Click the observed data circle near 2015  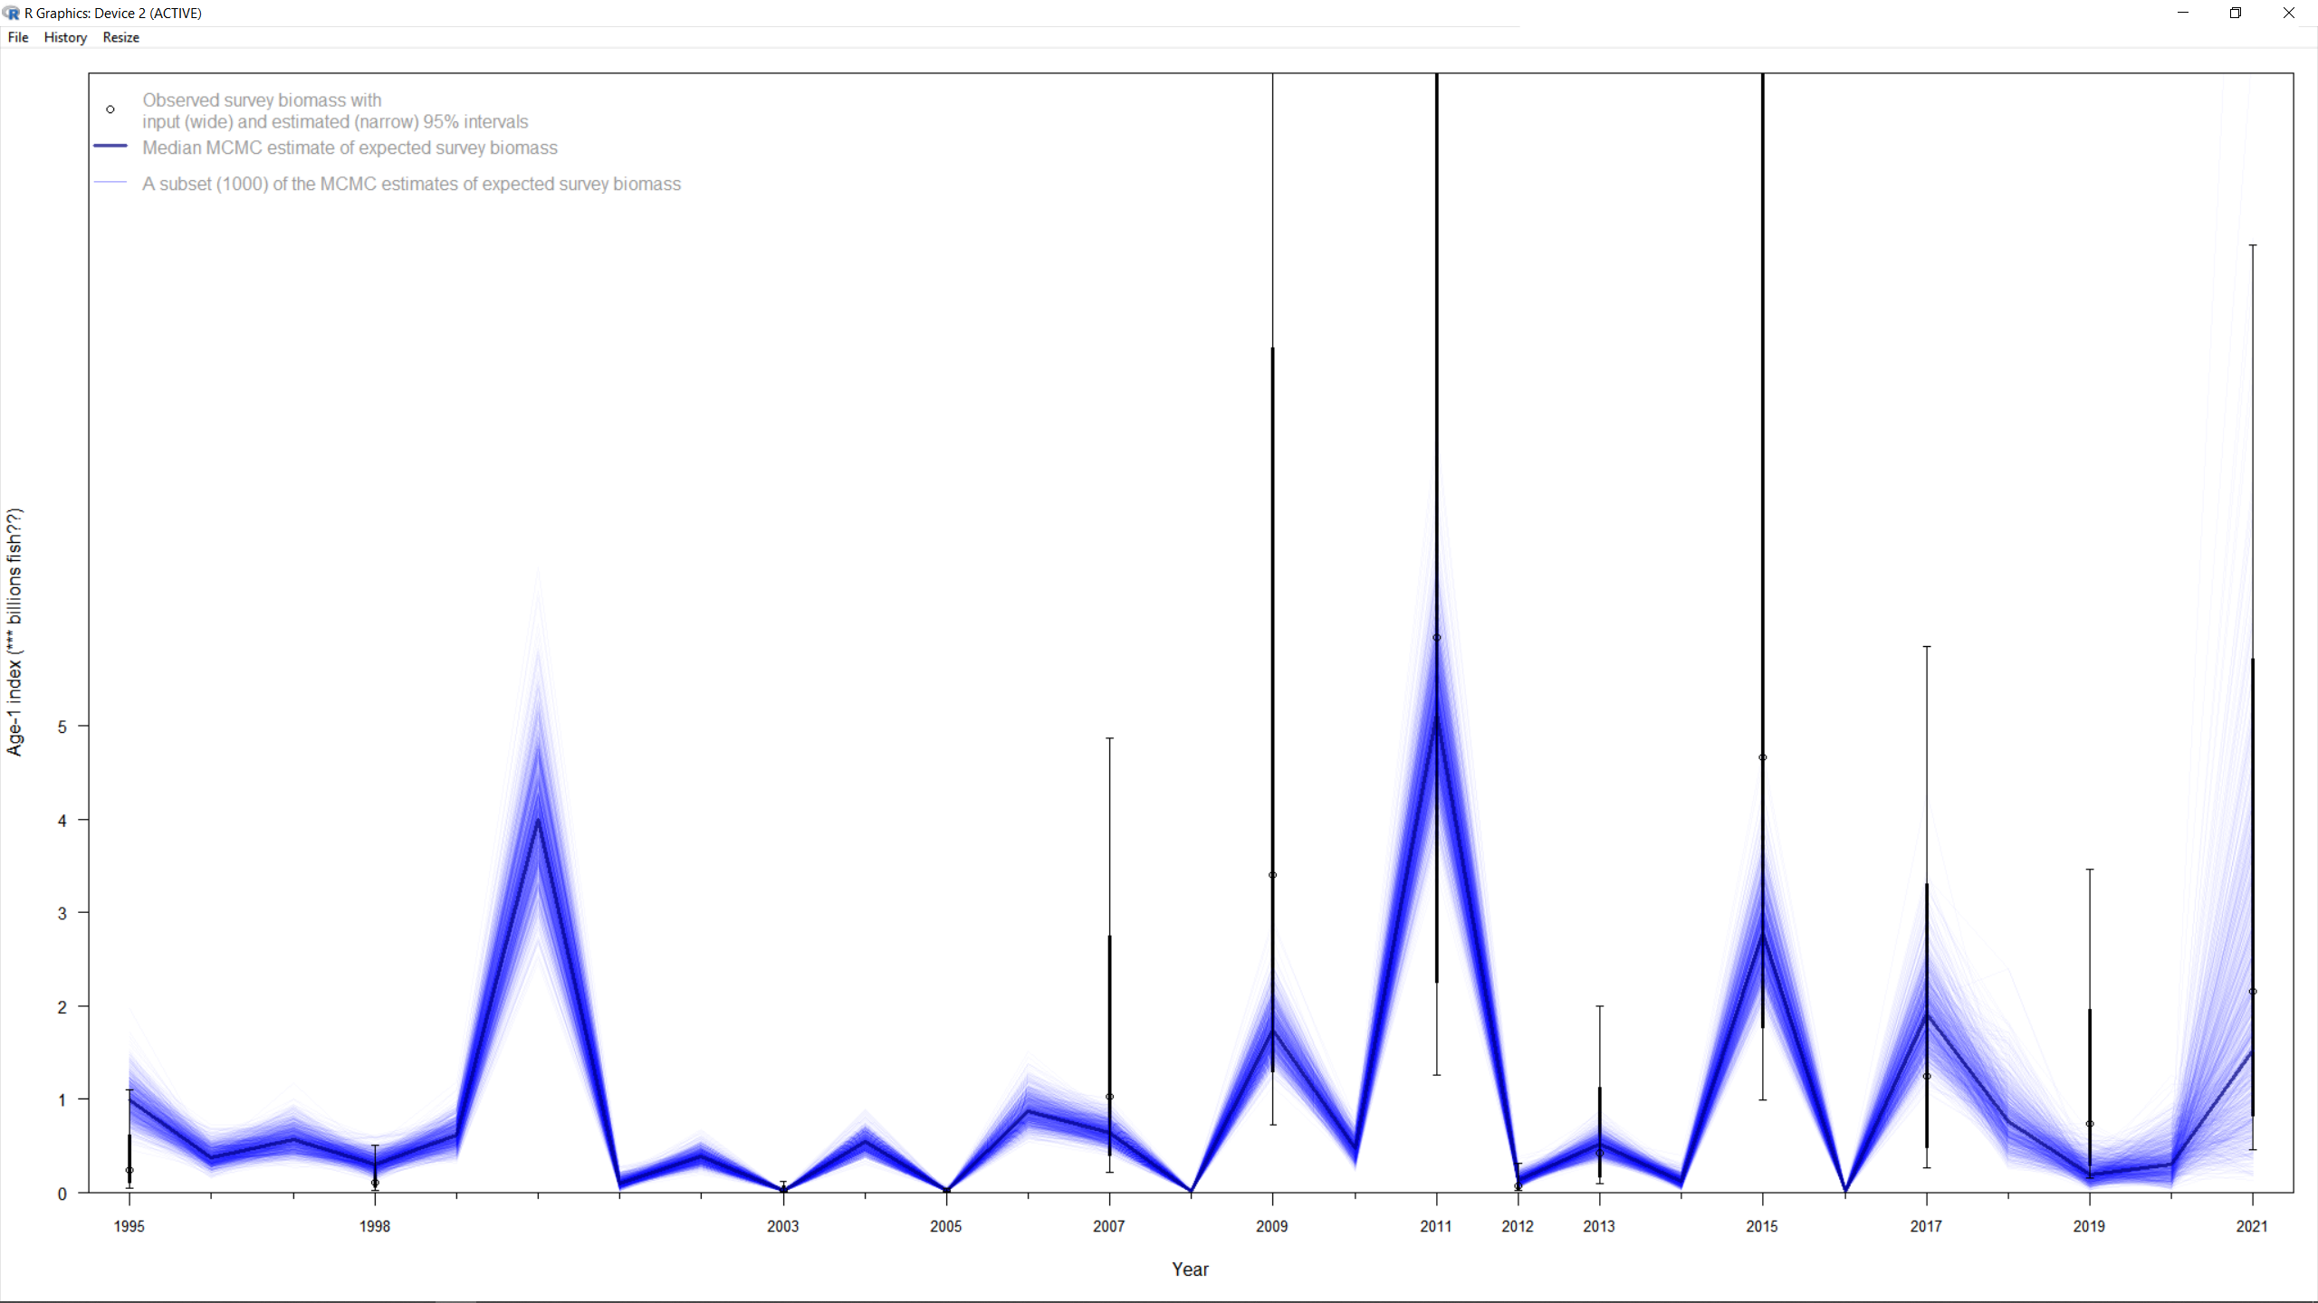tap(1762, 756)
